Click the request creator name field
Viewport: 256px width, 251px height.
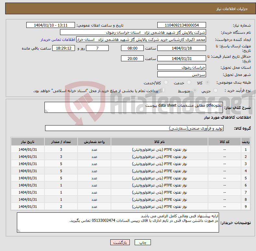141,40
